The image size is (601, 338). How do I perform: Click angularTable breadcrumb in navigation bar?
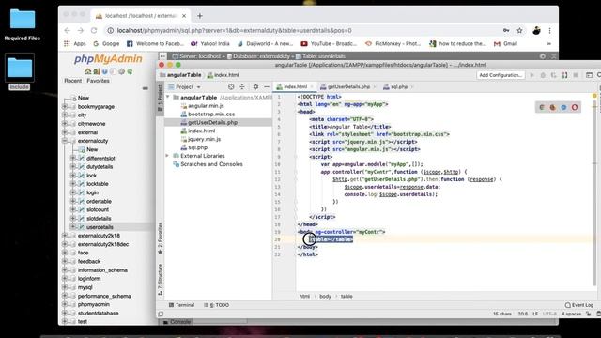(184, 75)
